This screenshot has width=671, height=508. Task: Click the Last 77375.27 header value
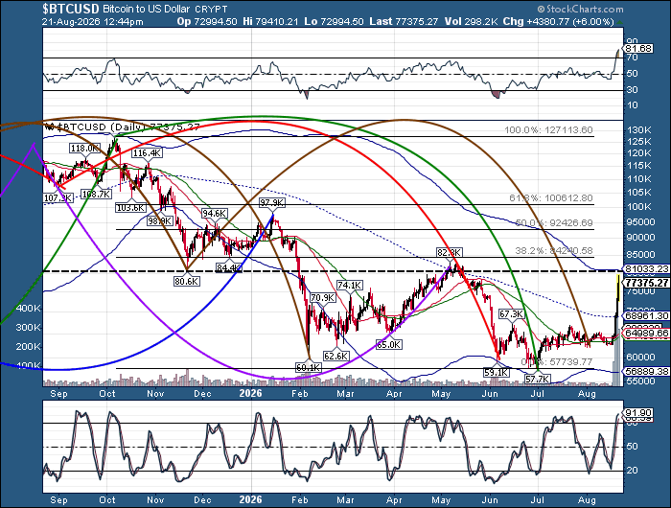pyautogui.click(x=404, y=21)
